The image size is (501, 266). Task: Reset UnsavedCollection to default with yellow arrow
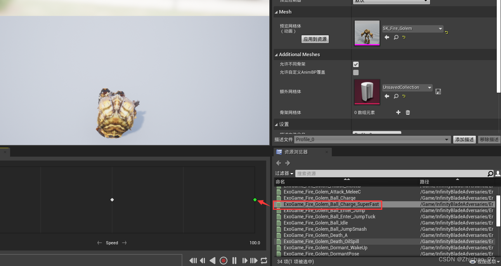(404, 96)
